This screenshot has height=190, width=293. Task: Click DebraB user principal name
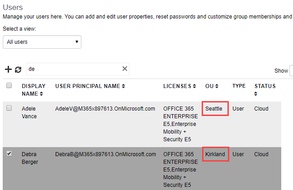105,154
